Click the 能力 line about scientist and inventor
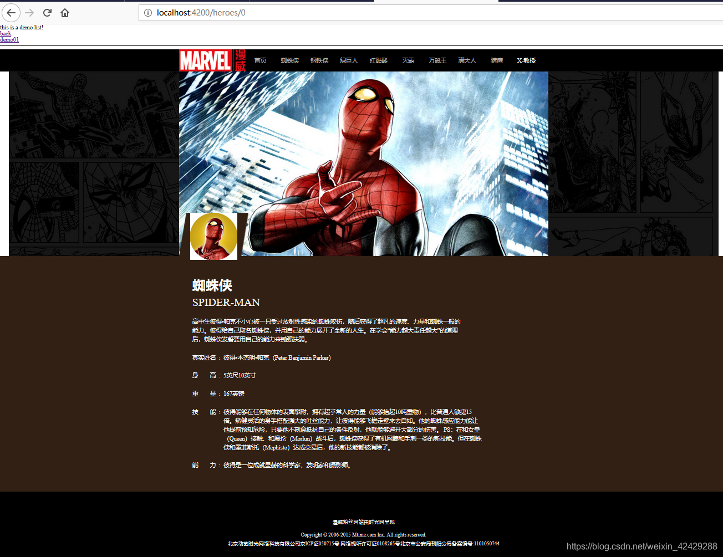Image resolution: width=723 pixels, height=557 pixels. tap(272, 465)
